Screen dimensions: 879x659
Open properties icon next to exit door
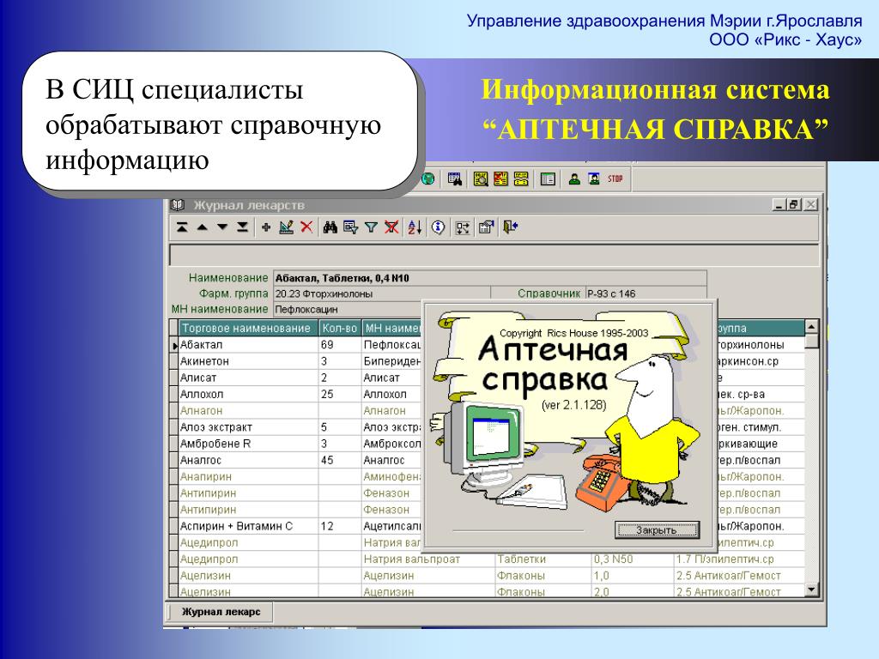coord(486,227)
